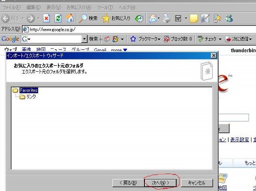Open the Forward button history dropdown arrow
This screenshot has width=256, height=191.
(38, 18)
